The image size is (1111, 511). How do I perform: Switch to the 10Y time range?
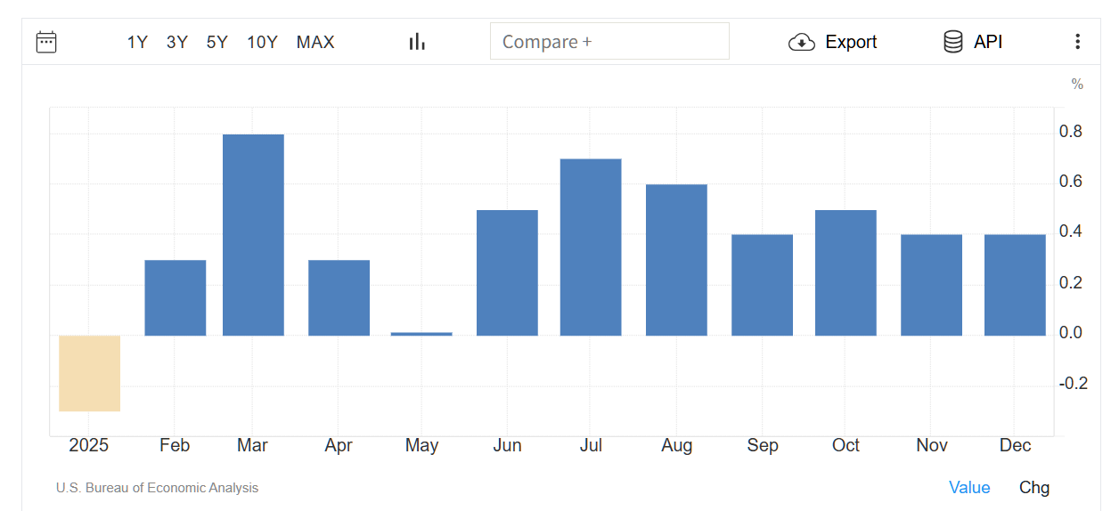pyautogui.click(x=262, y=42)
